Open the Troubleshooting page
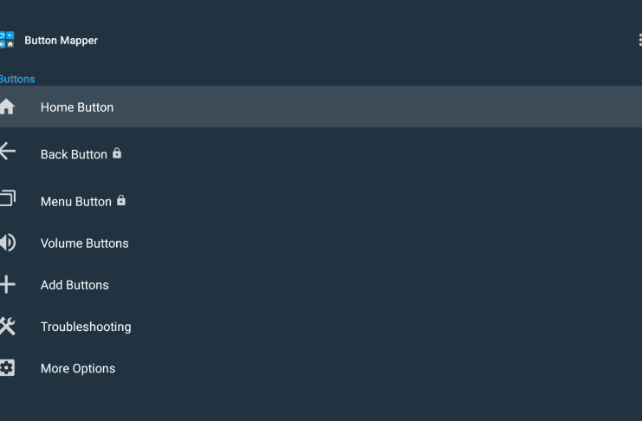Image resolution: width=642 pixels, height=421 pixels. (x=321, y=327)
